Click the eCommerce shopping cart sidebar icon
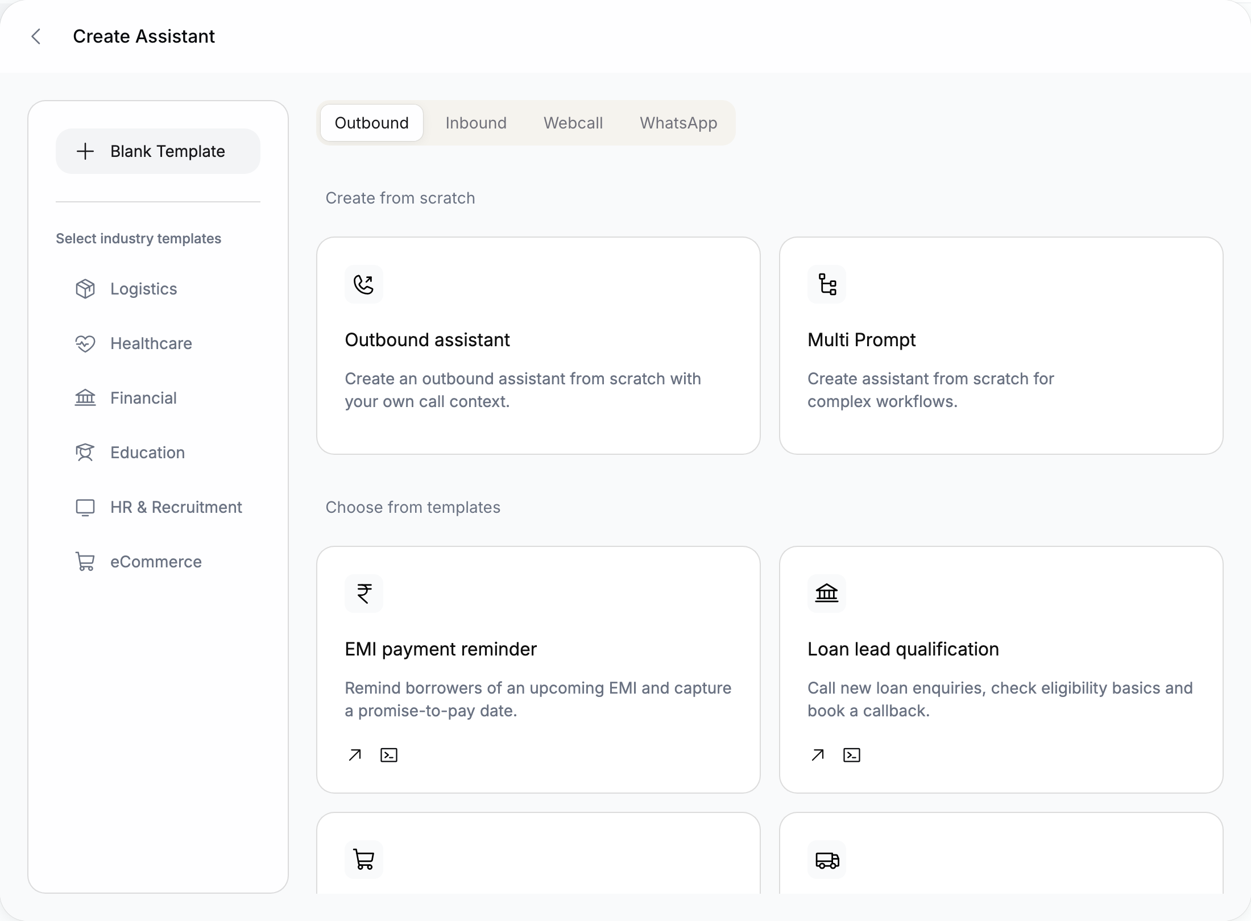1251x921 pixels. coord(85,562)
